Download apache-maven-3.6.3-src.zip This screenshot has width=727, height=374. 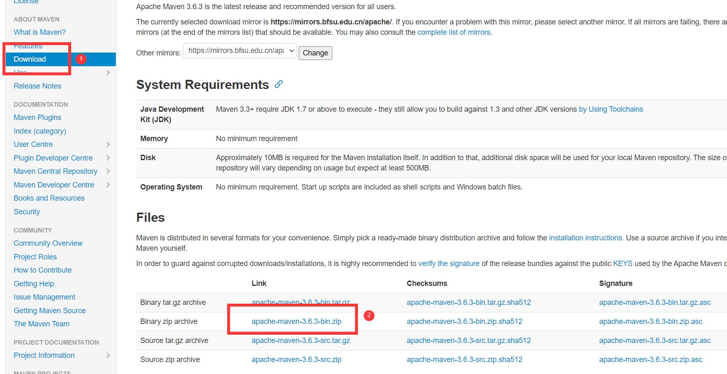coord(296,360)
